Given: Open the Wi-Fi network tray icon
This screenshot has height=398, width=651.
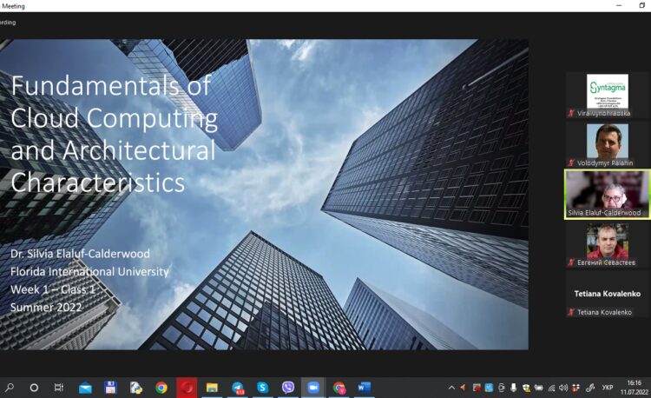Looking at the screenshot, I should [x=551, y=388].
